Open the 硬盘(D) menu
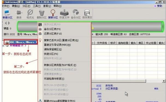 16,6
